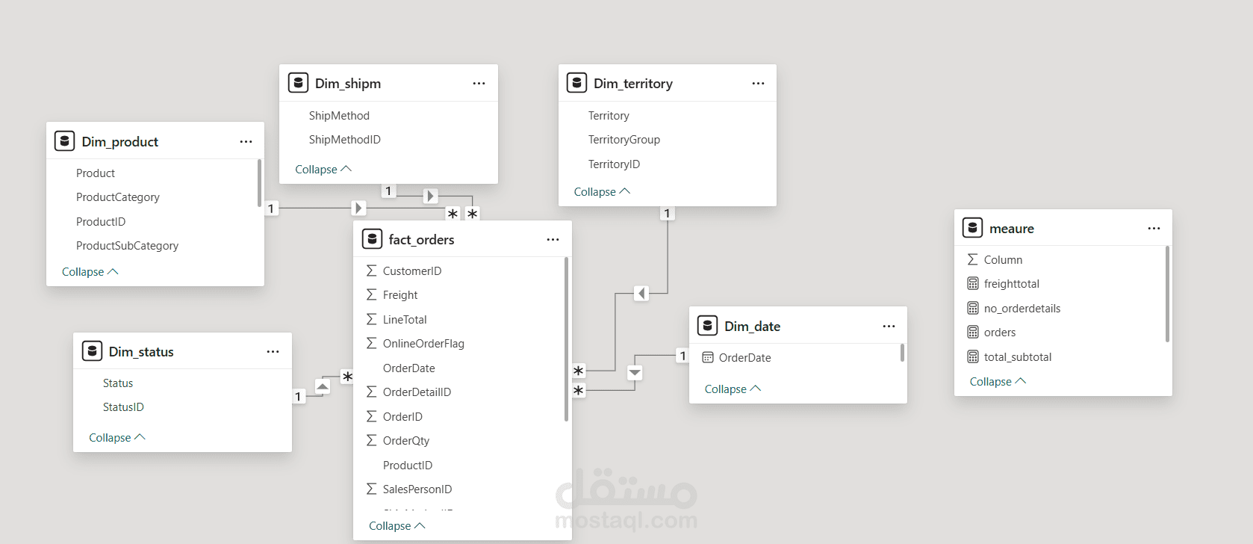Open the meaure table options ellipsis
Screen dimensions: 1253x544
tap(1154, 229)
